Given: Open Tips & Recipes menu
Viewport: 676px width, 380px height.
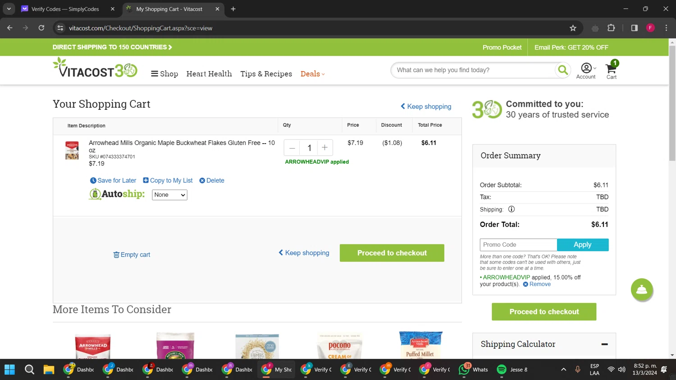Looking at the screenshot, I should click(266, 74).
